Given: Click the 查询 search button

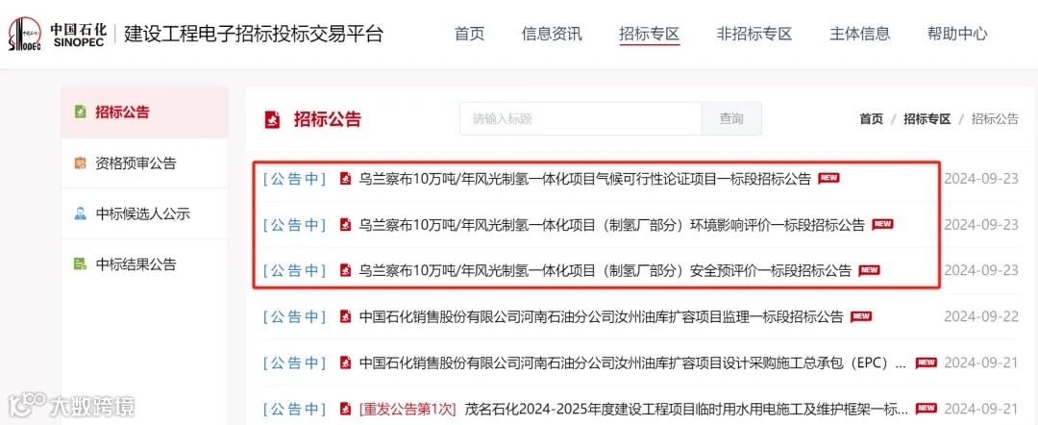Looking at the screenshot, I should pos(731,119).
